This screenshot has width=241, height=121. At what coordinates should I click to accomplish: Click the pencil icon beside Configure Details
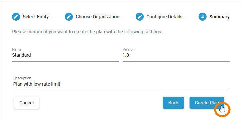pyautogui.click(x=140, y=17)
